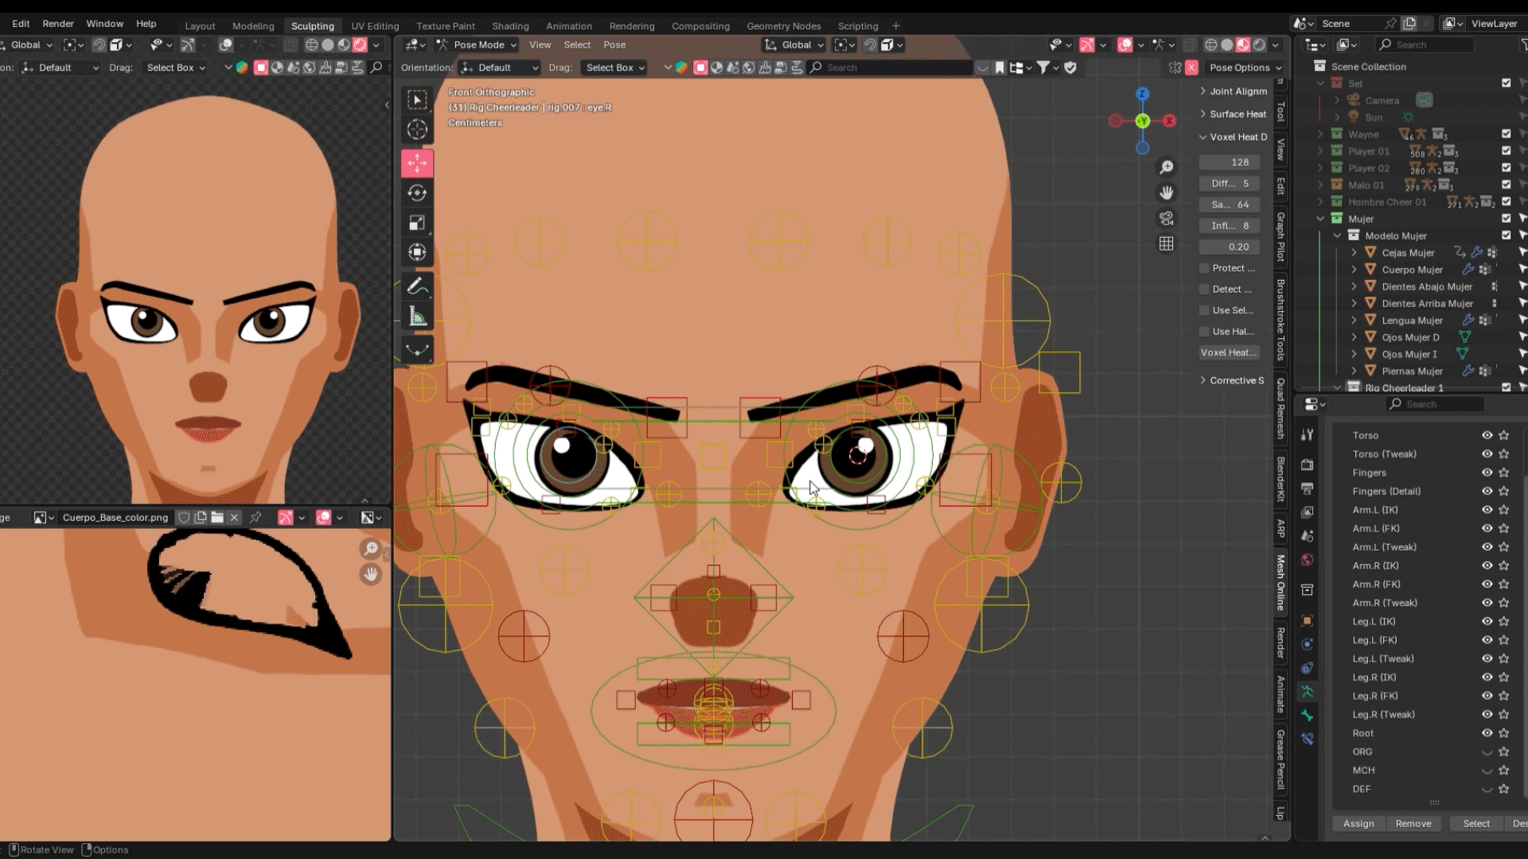Expand the Corrective S panel
The width and height of the screenshot is (1528, 859).
[1232, 380]
